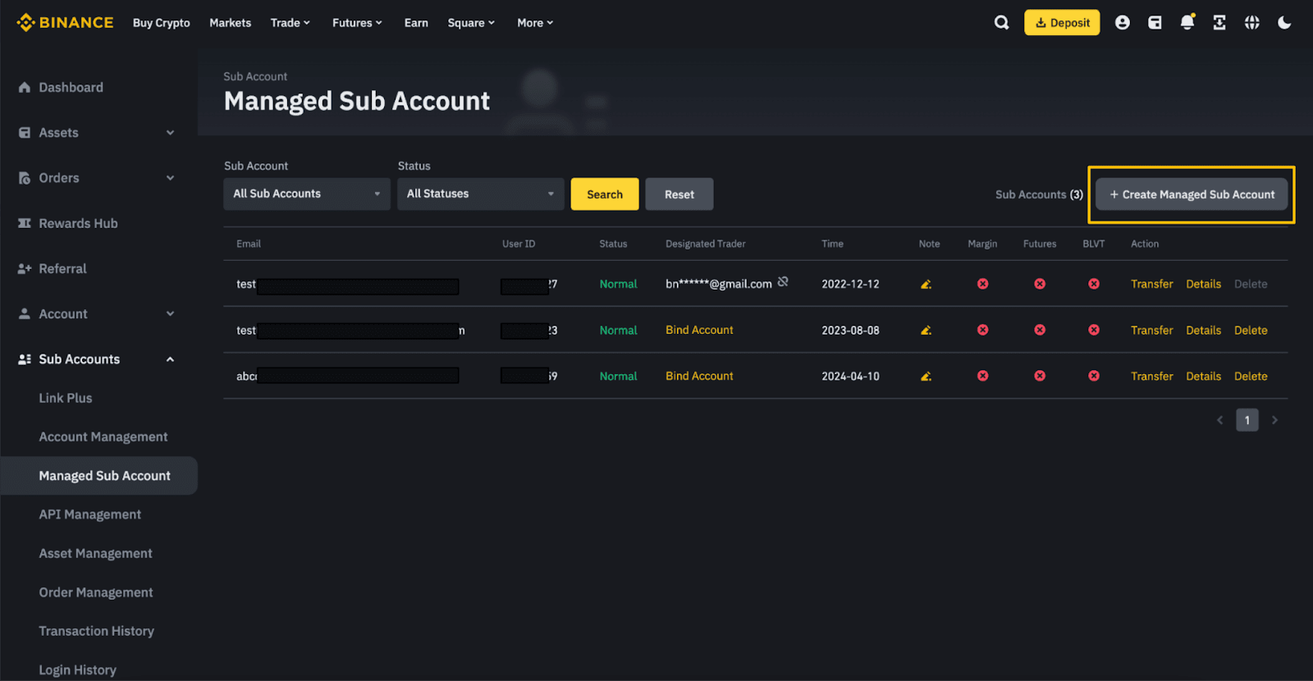This screenshot has width=1313, height=681.
Task: Open the user profile icon
Action: (x=1122, y=23)
